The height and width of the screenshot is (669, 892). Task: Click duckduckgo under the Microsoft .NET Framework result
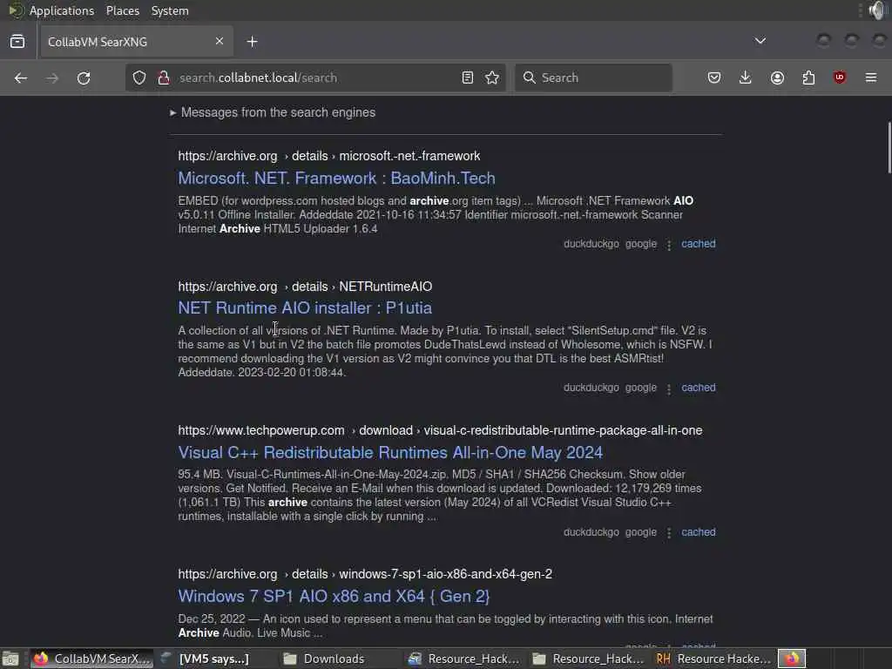[x=591, y=244]
